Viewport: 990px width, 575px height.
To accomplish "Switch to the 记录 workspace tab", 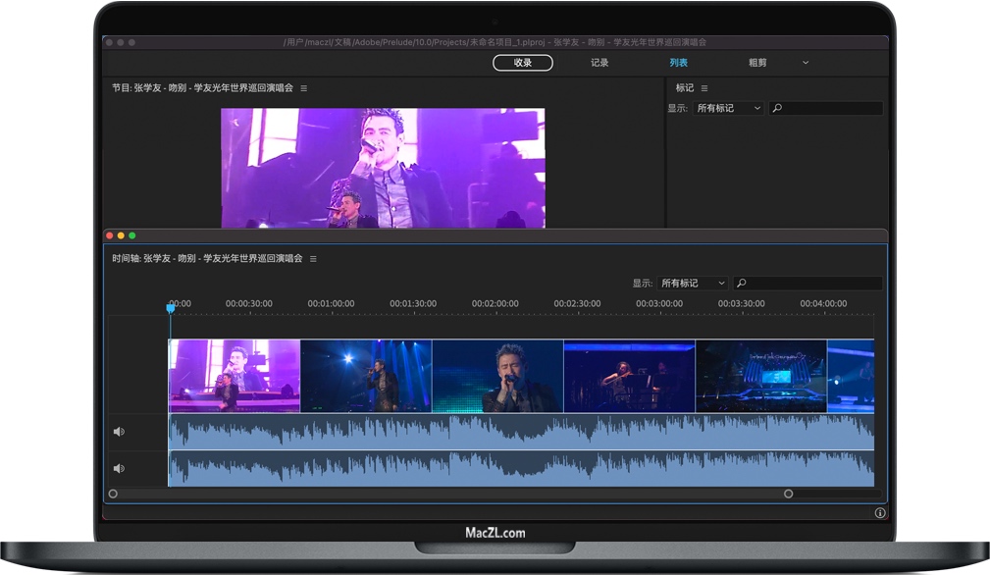I will [599, 62].
